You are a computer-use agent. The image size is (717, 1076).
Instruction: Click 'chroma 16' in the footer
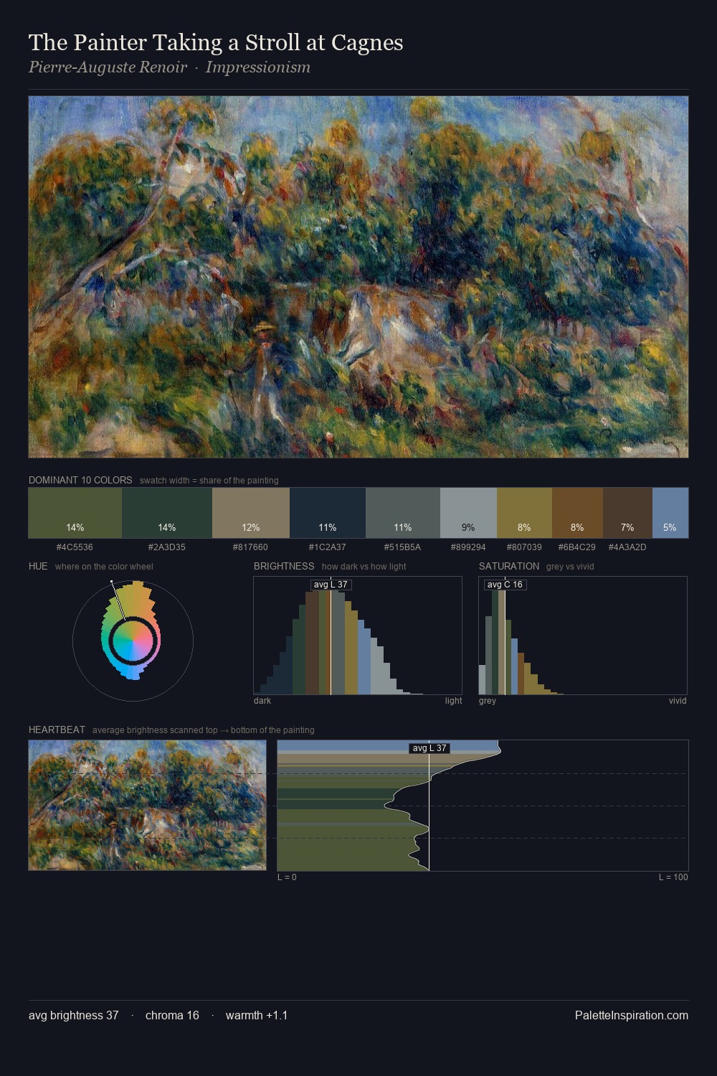172,1015
